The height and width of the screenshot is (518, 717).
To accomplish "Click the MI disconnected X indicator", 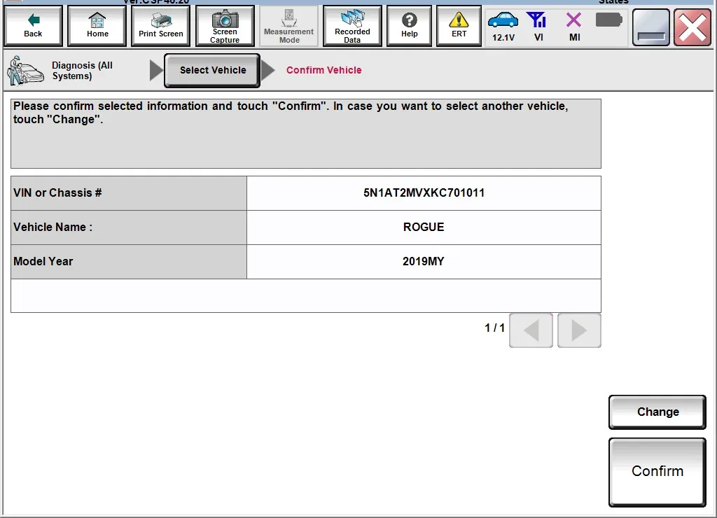I will click(574, 27).
